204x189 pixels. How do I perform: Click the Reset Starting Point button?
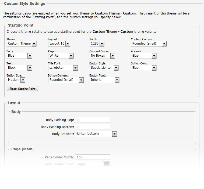23,89
